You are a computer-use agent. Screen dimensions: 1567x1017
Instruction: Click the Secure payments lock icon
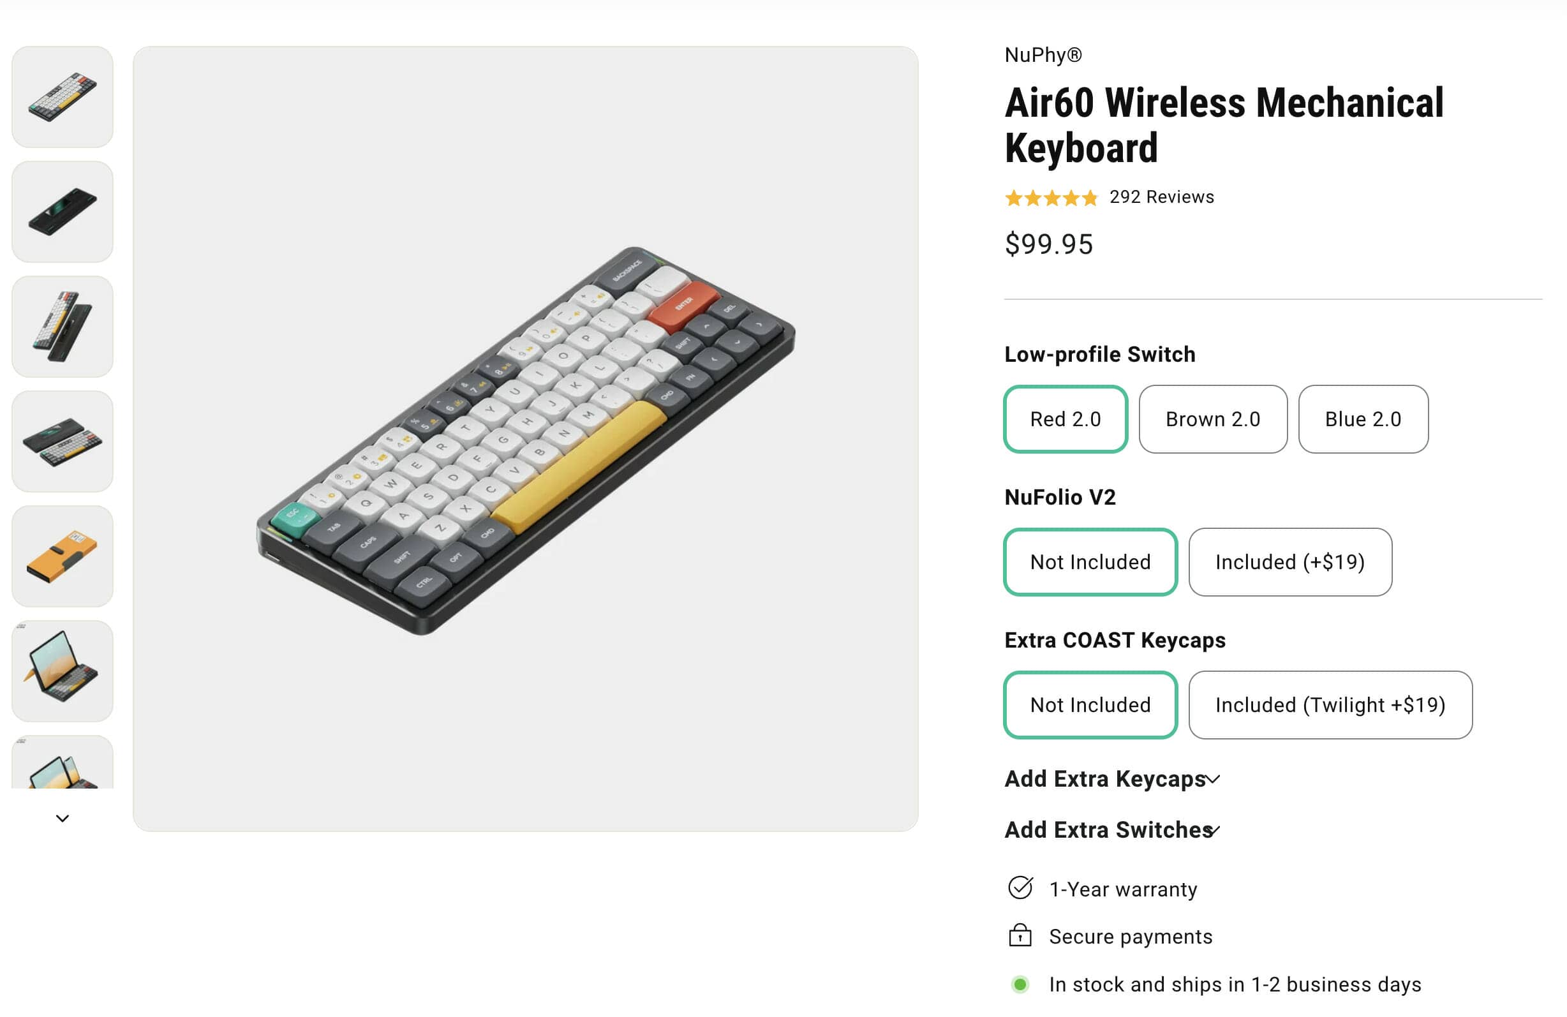tap(1020, 935)
